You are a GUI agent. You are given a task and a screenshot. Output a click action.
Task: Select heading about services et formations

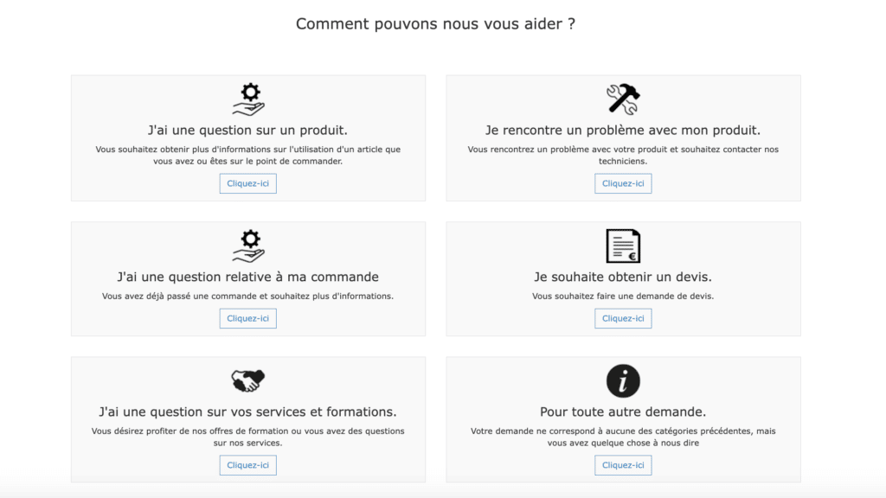pyautogui.click(x=247, y=412)
